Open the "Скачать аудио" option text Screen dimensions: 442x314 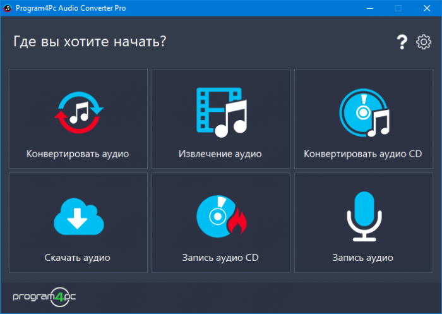tap(78, 258)
